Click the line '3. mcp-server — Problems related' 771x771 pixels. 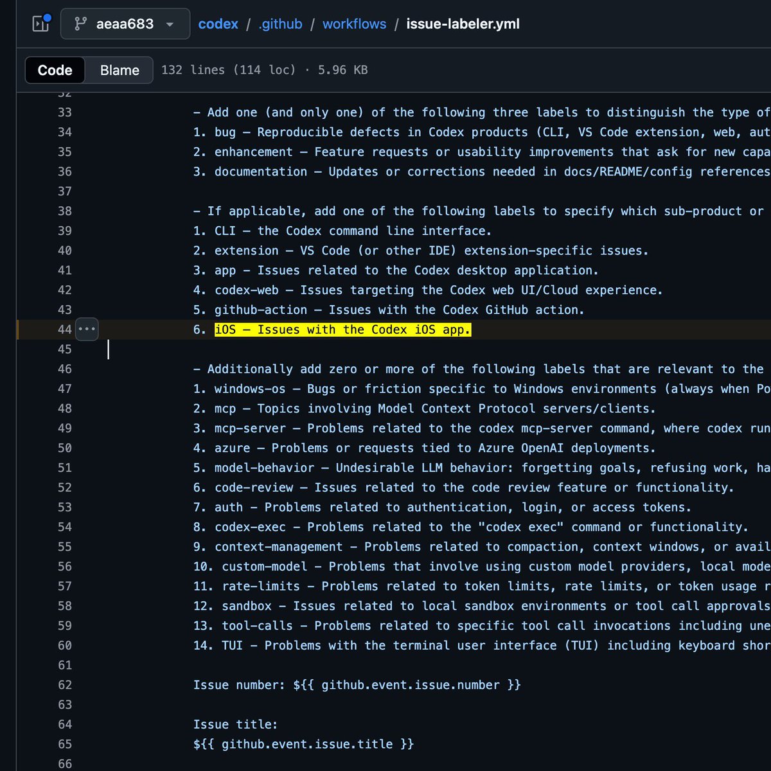click(482, 429)
